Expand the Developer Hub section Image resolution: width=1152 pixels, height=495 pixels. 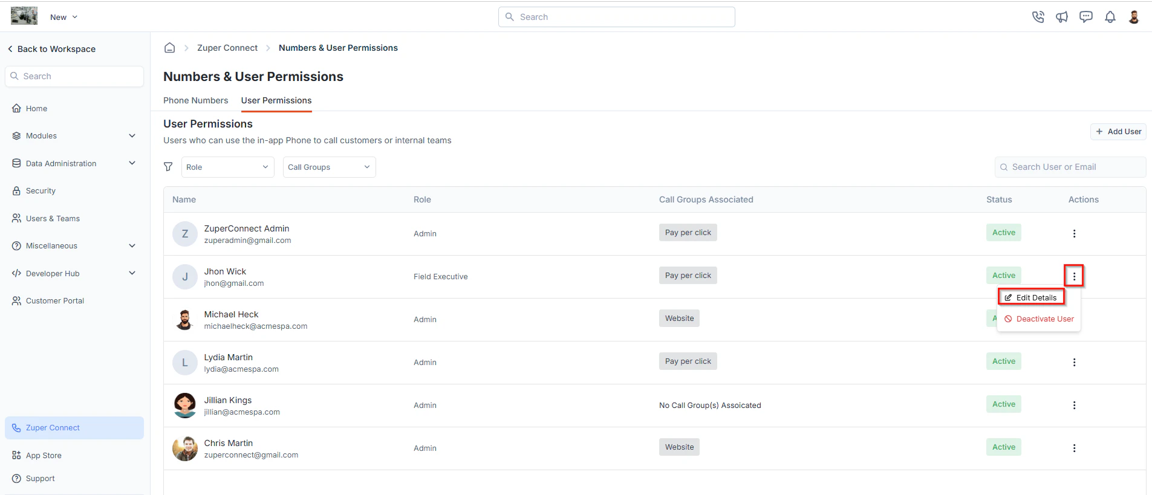74,273
